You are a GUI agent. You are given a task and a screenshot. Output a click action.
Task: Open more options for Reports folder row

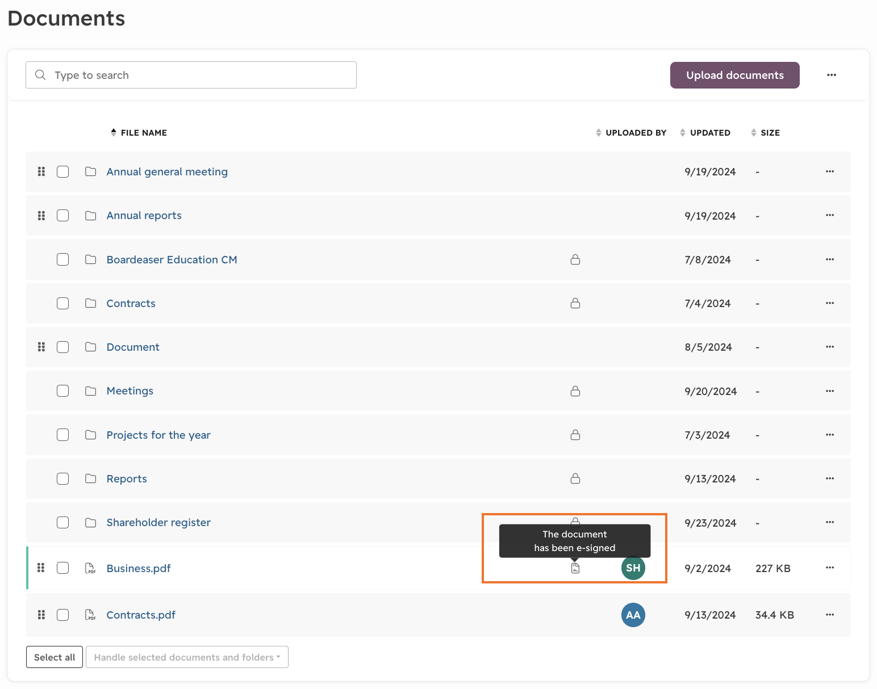(830, 478)
